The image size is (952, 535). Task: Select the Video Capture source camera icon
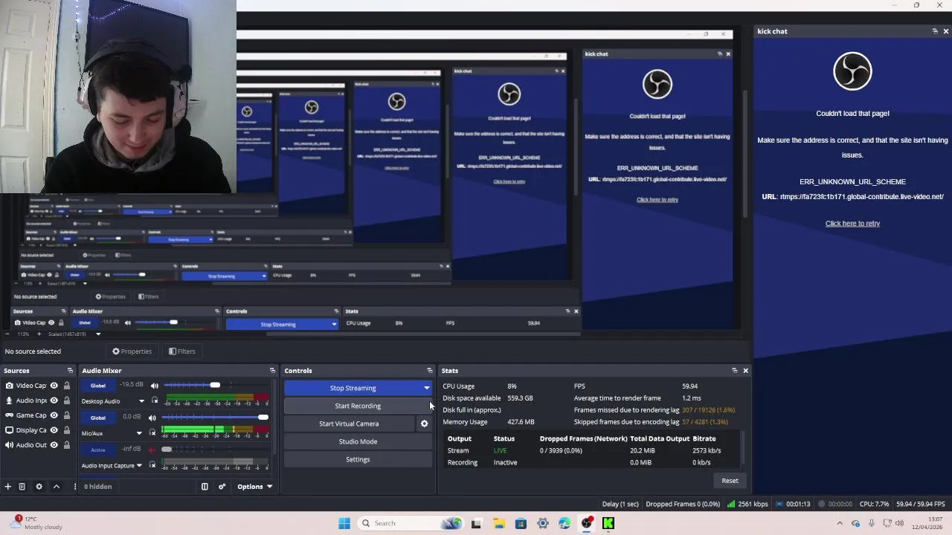pyautogui.click(x=9, y=386)
